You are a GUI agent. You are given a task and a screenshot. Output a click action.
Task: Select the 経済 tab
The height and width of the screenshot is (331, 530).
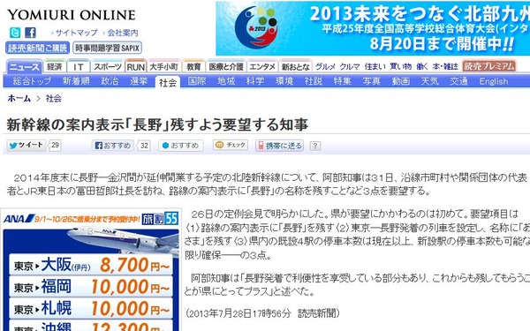(x=55, y=66)
